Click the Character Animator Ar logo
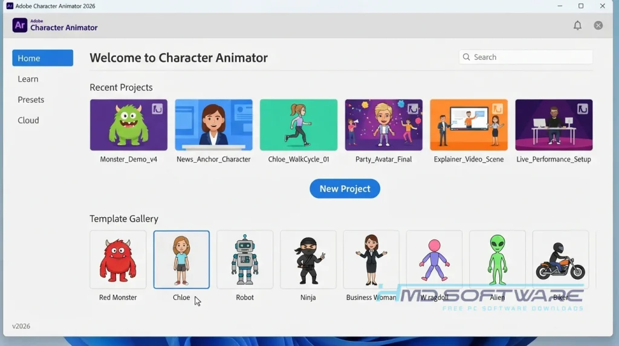Screen dimensions: 619x346 [x=20, y=25]
